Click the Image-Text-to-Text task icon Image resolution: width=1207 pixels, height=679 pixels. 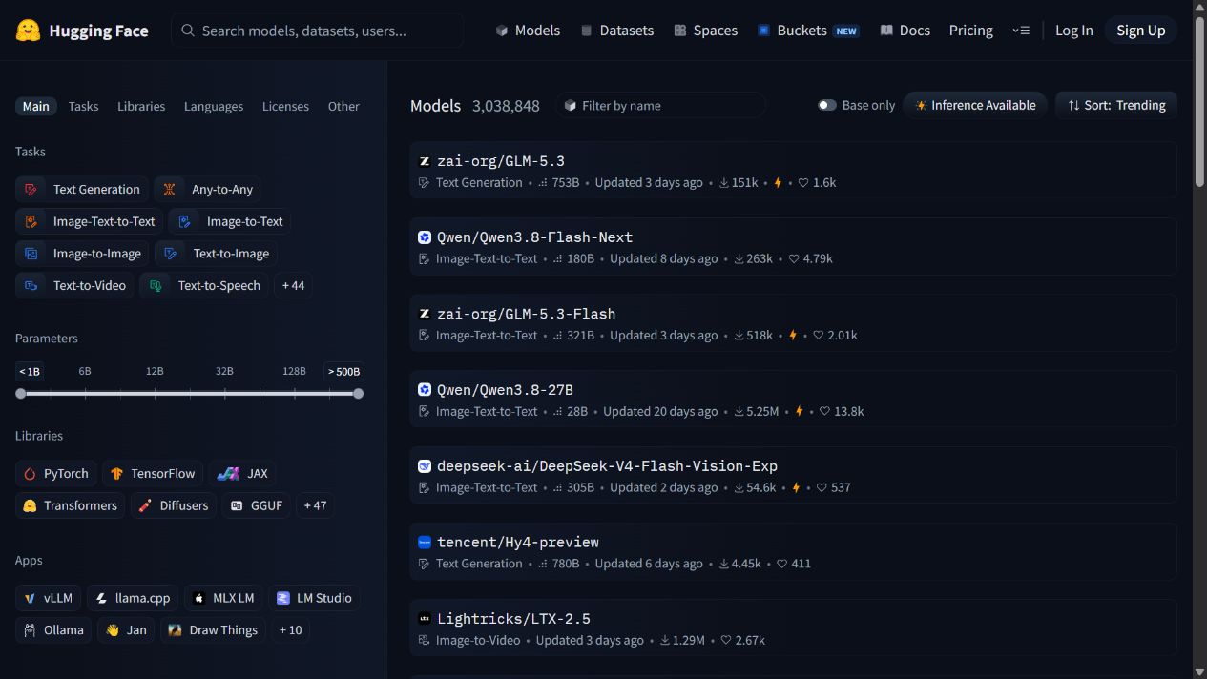[x=31, y=221]
